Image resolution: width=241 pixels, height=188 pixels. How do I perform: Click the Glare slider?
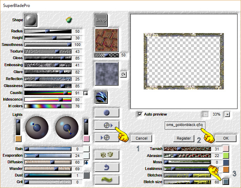point(48,72)
